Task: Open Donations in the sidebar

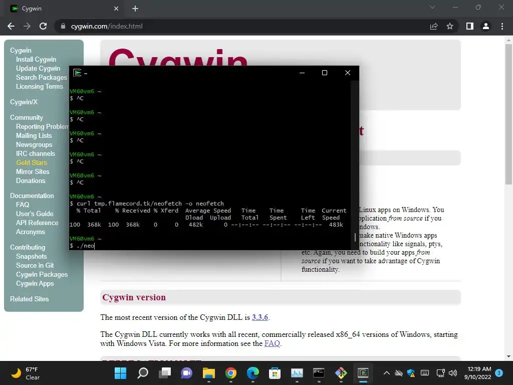Action: [x=31, y=180]
